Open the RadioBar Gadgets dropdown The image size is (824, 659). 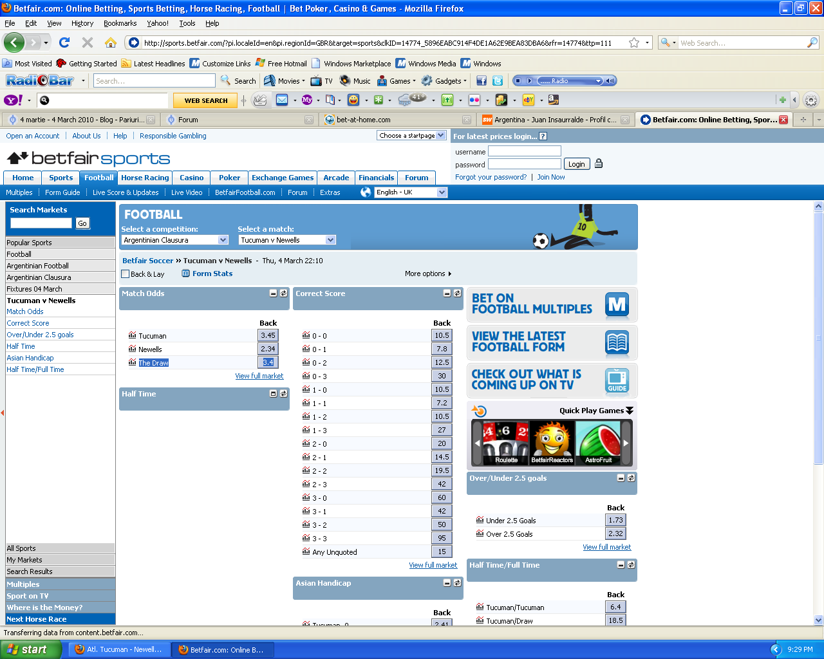click(445, 81)
